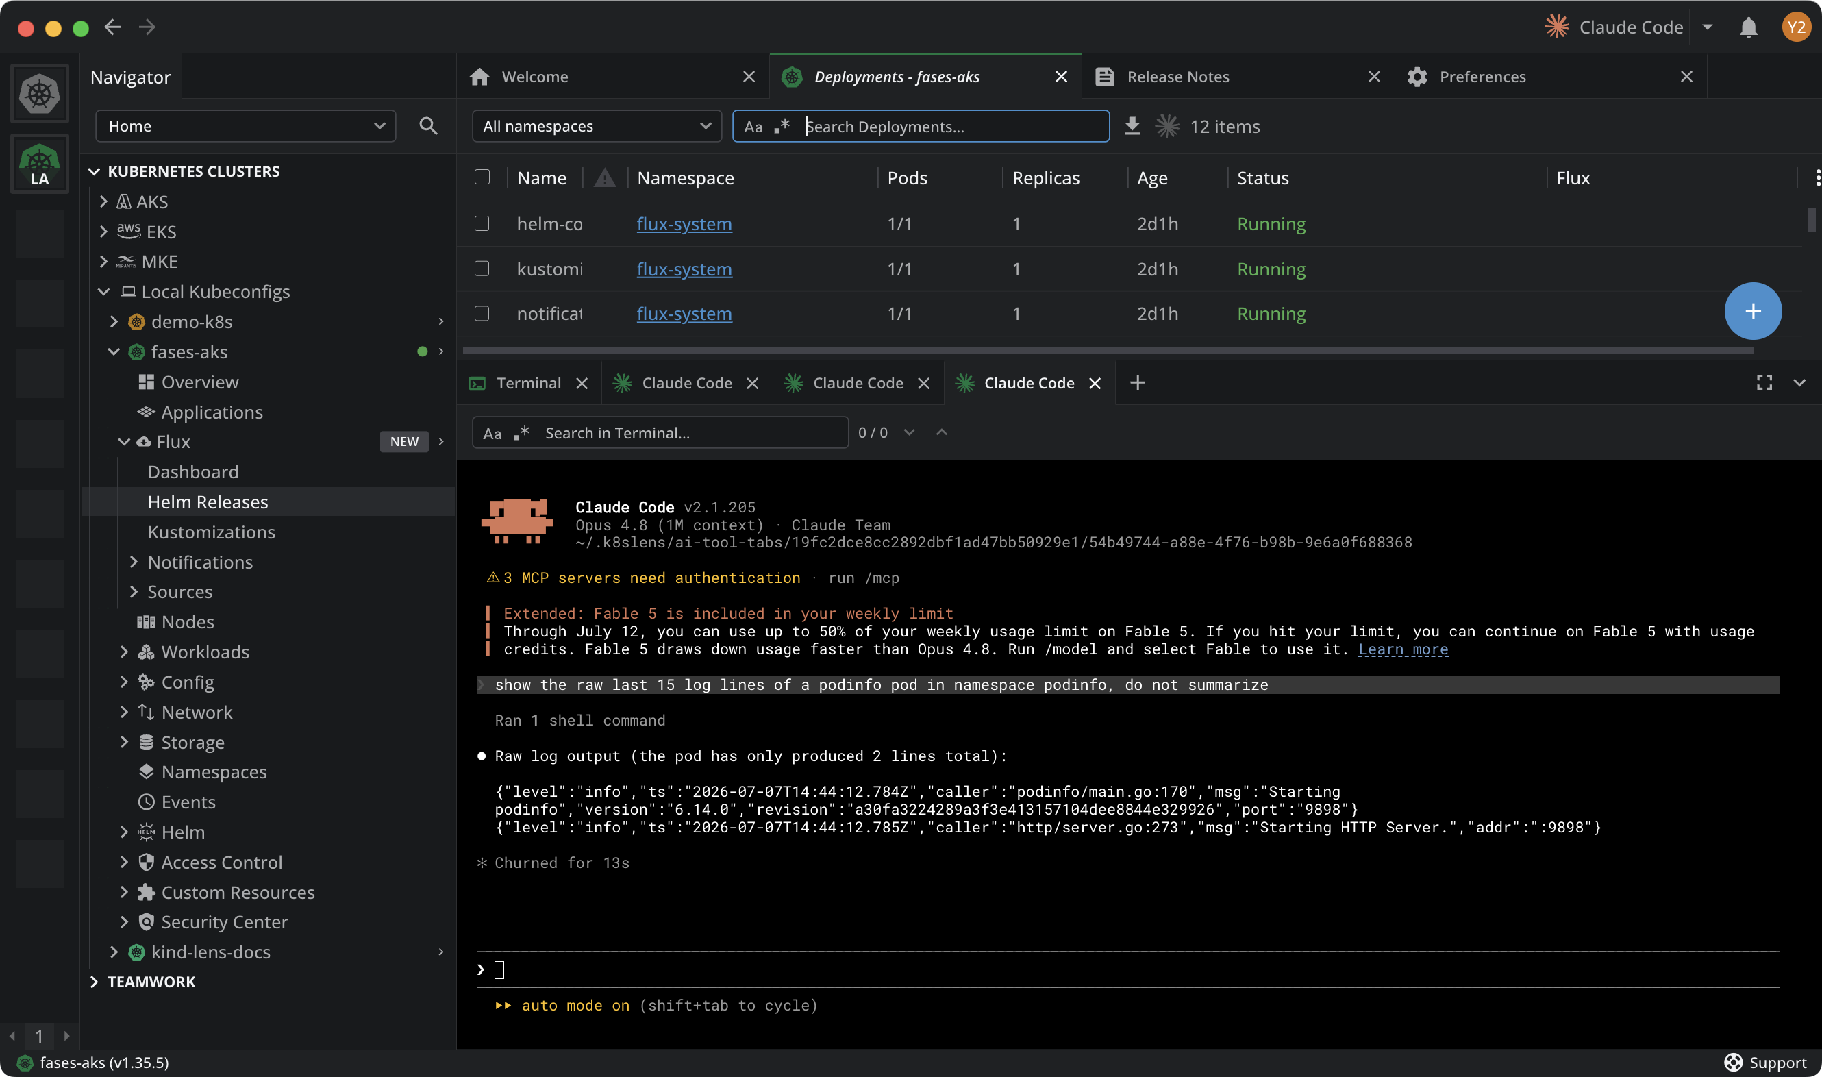Viewport: 1822px width, 1077px height.
Task: Expand the AKS cluster group
Action: [x=103, y=201]
